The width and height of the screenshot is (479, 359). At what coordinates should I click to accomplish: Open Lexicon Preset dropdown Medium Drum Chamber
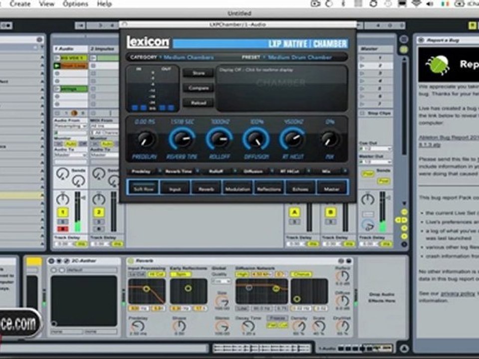[299, 57]
